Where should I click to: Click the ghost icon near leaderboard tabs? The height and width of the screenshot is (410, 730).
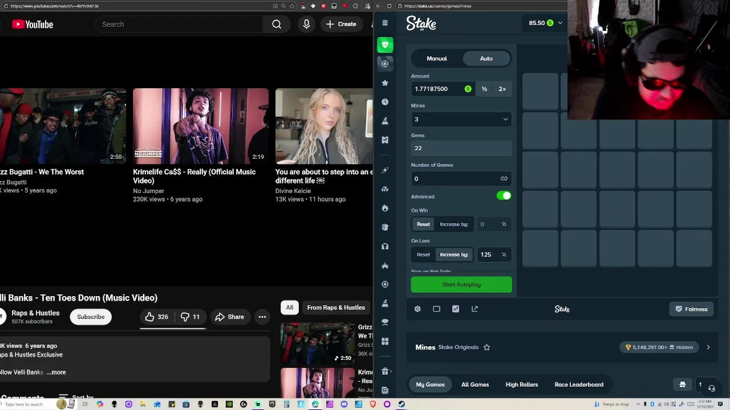[x=682, y=384]
